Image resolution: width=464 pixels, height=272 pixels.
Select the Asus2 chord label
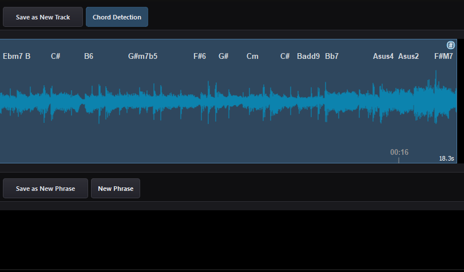point(409,56)
